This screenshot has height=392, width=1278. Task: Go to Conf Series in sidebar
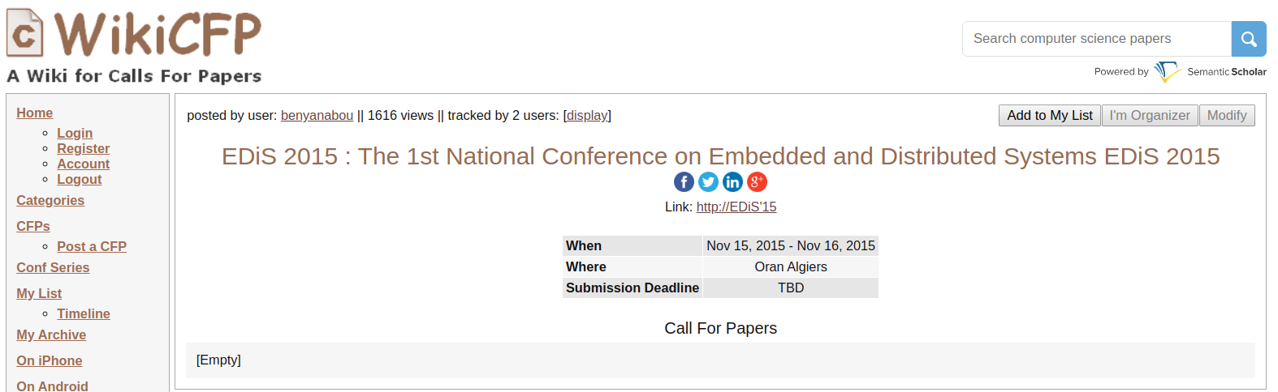tap(53, 268)
